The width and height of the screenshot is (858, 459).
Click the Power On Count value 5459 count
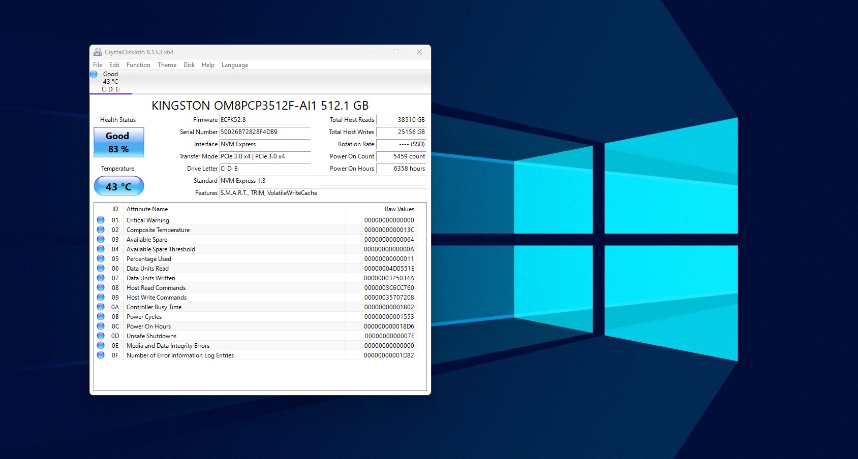[401, 156]
